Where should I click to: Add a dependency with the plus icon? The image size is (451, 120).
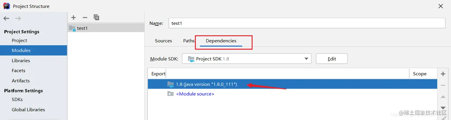(x=443, y=74)
